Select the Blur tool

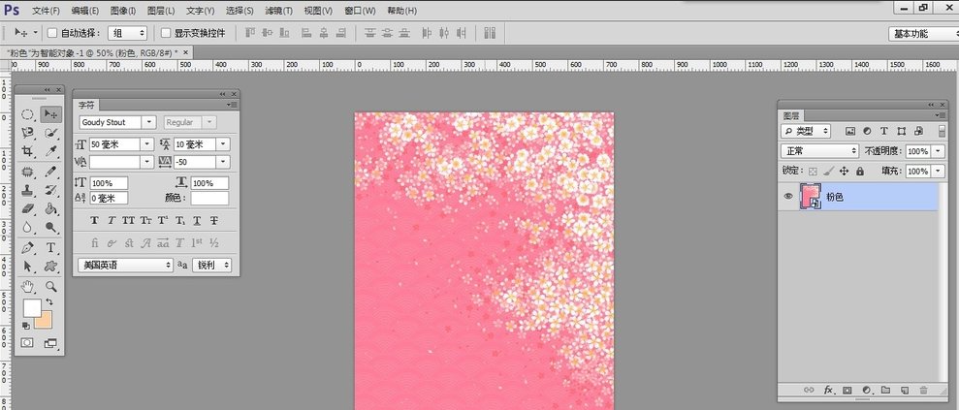pos(27,227)
